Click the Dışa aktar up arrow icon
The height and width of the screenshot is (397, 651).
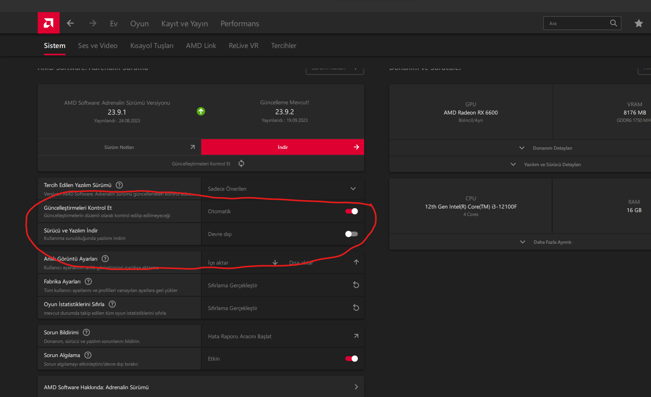pos(356,262)
